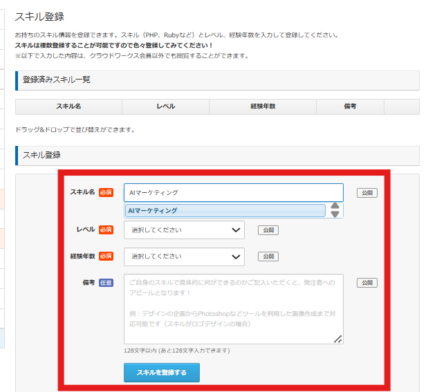This screenshot has width=446, height=392.
Task: Click the レベル column header in the table
Action: [x=165, y=106]
